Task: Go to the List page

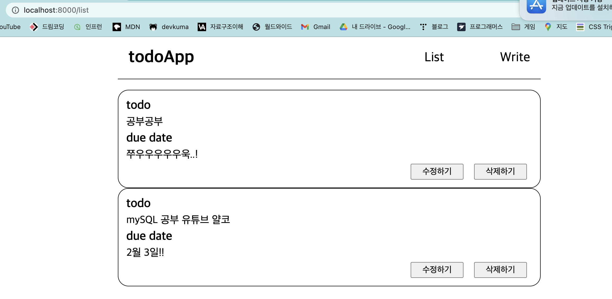Action: (x=434, y=57)
